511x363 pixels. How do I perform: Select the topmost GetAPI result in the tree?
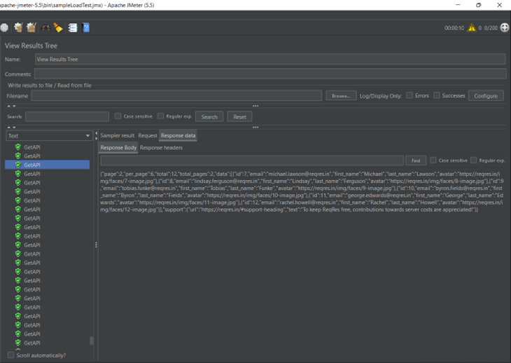click(32, 147)
